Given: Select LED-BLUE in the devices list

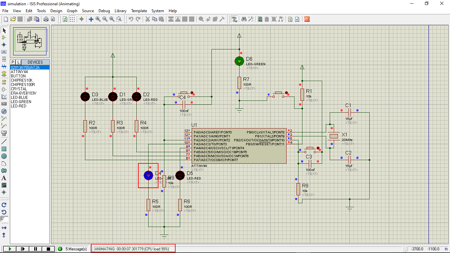Looking at the screenshot, I should click(x=30, y=98).
